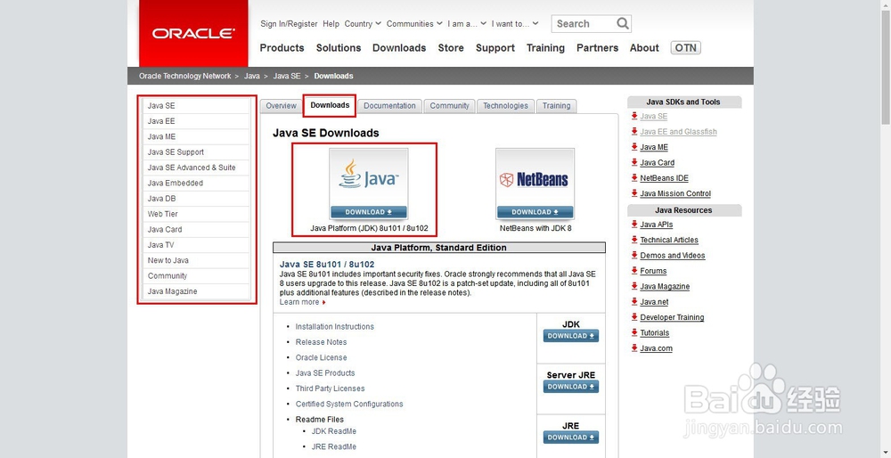
Task: Click red arrow icon beside Java ME
Action: coord(634,147)
